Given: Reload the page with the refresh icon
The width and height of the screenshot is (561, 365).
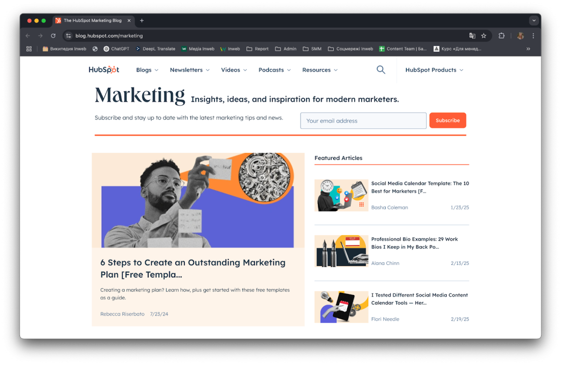Looking at the screenshot, I should click(x=53, y=35).
